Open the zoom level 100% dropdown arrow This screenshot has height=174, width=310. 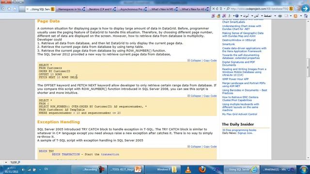(6, 162)
